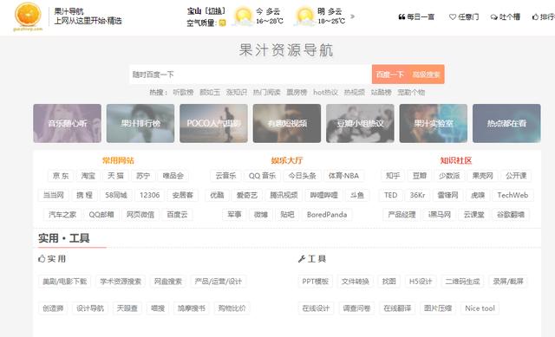The image size is (555, 337).
Task: Open the PPT模板 tool link
Action: 315,282
